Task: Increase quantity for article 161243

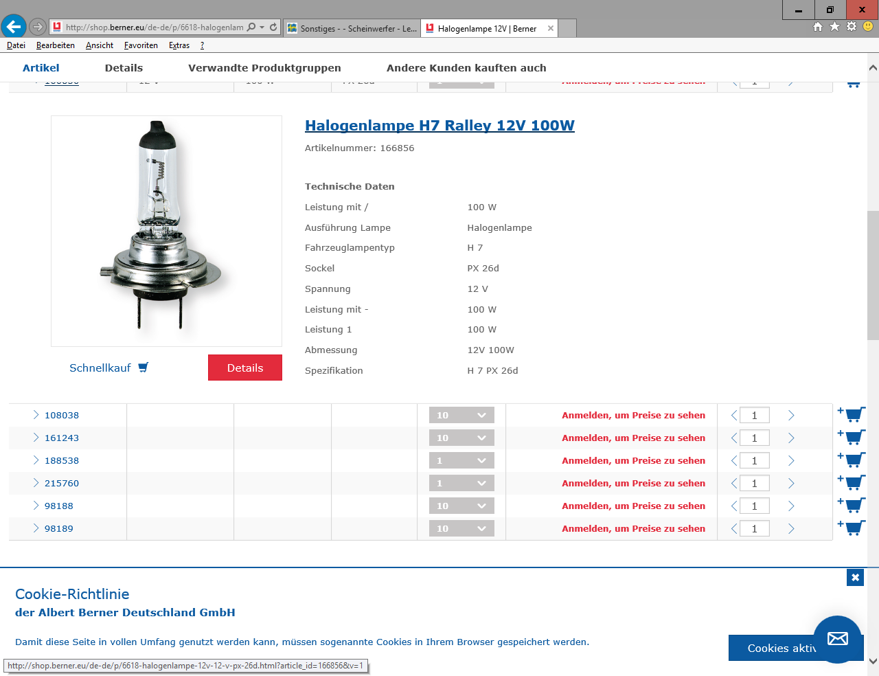Action: 791,438
